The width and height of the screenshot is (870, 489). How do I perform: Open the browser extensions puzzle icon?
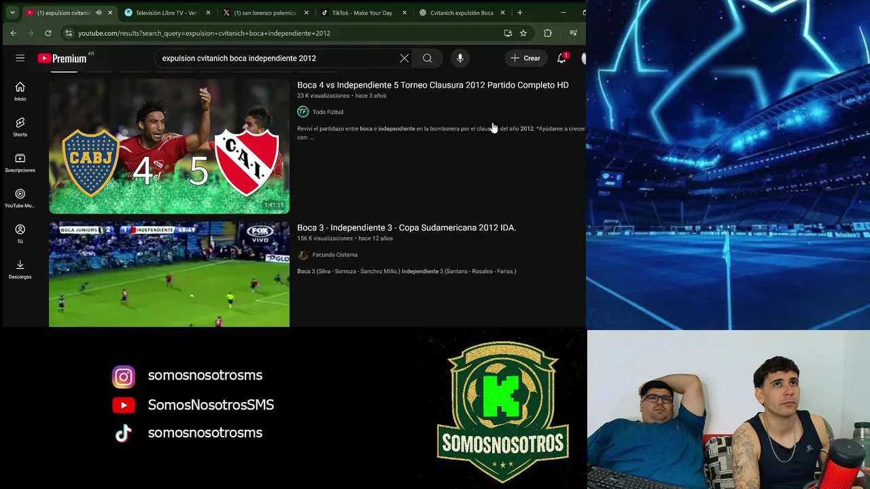coord(548,33)
